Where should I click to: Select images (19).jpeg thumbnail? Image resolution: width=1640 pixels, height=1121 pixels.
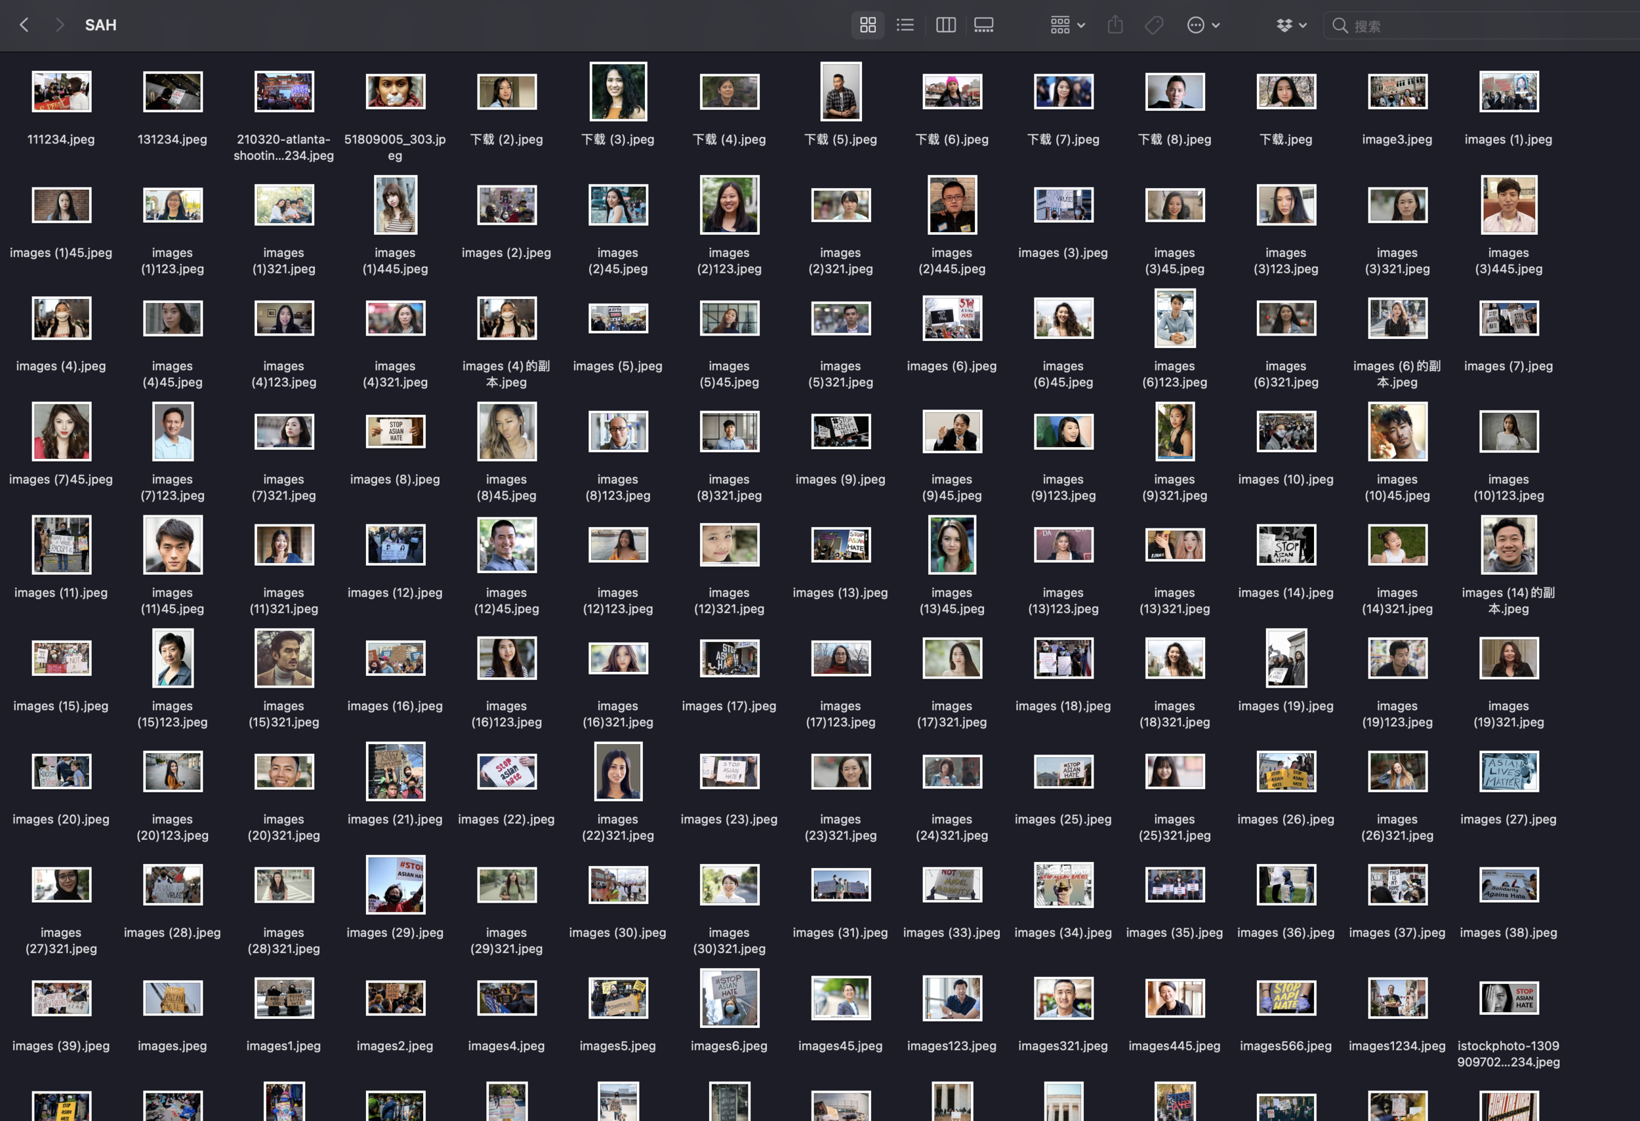coord(1286,658)
